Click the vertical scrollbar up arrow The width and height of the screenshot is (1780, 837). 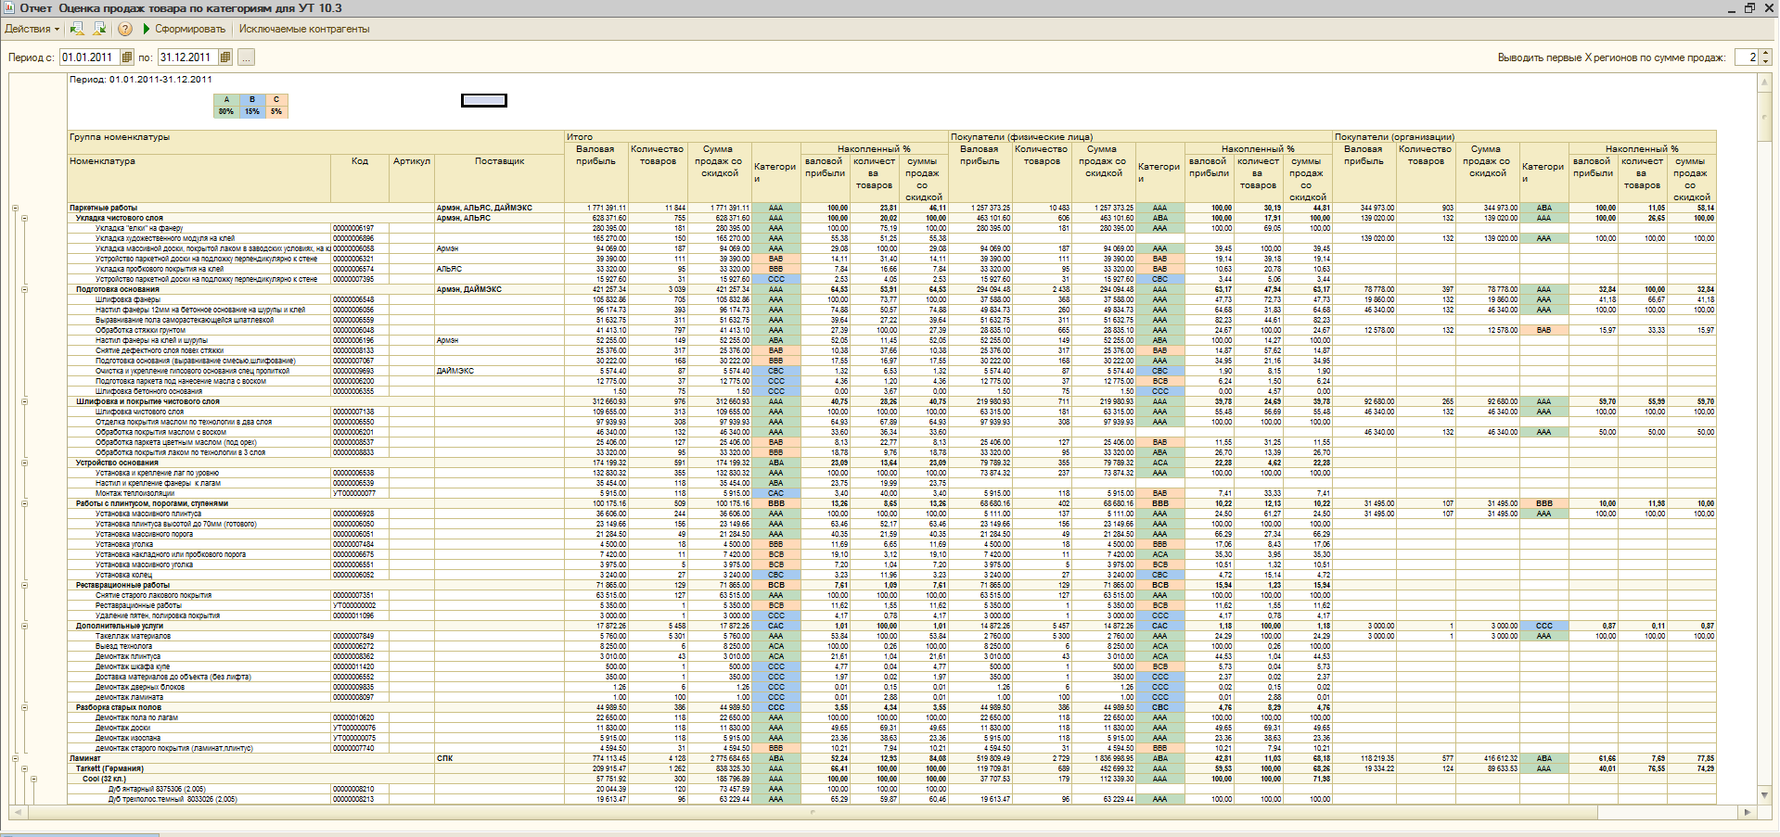pyautogui.click(x=1764, y=82)
